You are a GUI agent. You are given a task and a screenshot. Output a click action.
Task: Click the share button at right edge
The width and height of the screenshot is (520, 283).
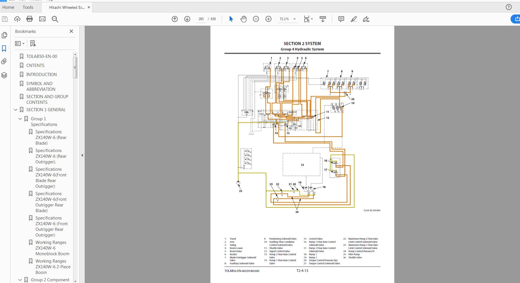[x=516, y=19]
